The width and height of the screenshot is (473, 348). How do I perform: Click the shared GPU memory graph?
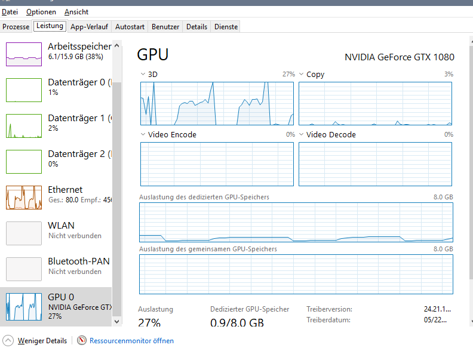(x=296, y=274)
